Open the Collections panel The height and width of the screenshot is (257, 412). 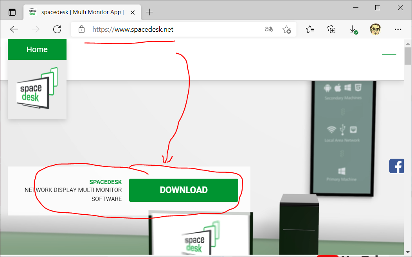pos(331,29)
